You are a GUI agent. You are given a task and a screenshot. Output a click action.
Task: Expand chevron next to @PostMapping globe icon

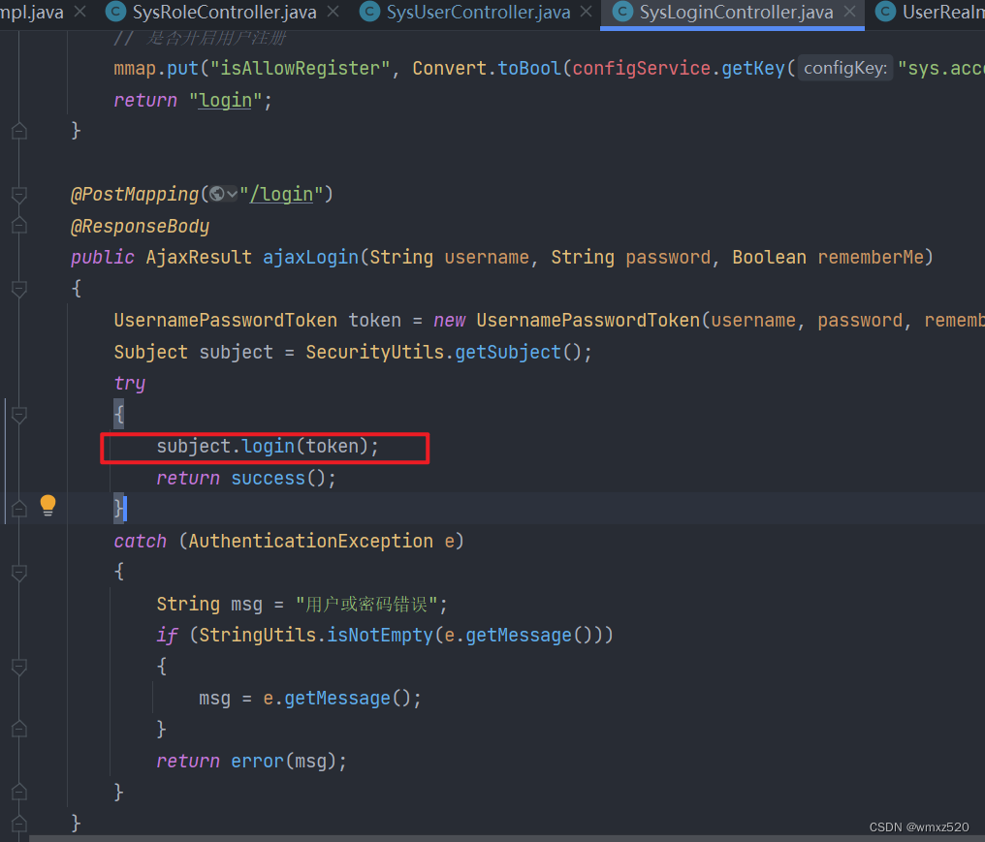[232, 195]
